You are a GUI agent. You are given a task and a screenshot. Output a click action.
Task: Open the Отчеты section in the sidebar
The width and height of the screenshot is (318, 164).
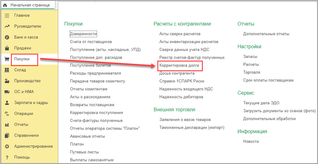pyautogui.click(x=21, y=125)
